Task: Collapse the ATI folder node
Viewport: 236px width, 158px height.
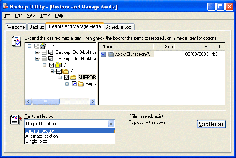Action: pyautogui.click(x=52, y=71)
